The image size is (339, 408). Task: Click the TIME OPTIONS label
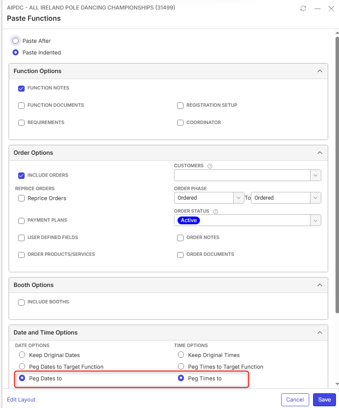pyautogui.click(x=191, y=345)
